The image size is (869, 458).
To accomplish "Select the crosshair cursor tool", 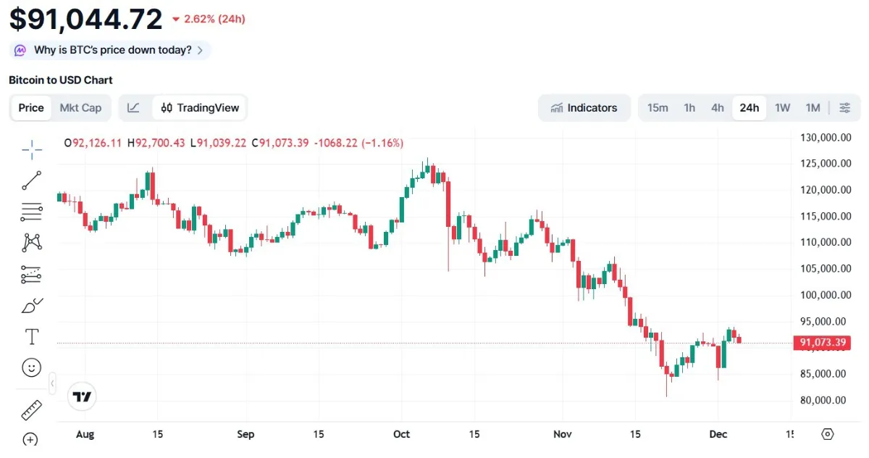I will point(32,151).
